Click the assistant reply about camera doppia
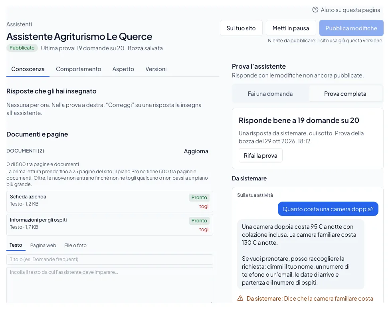This screenshot has height=309, width=390. click(301, 254)
